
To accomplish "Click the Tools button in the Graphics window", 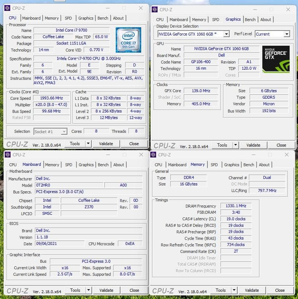I will point(222,145).
